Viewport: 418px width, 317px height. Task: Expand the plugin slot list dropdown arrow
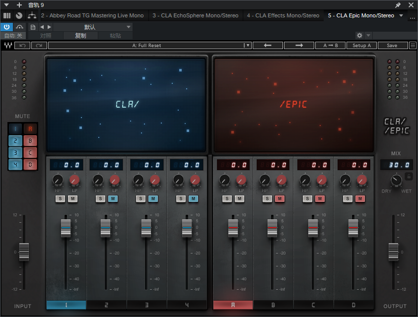[x=401, y=15]
